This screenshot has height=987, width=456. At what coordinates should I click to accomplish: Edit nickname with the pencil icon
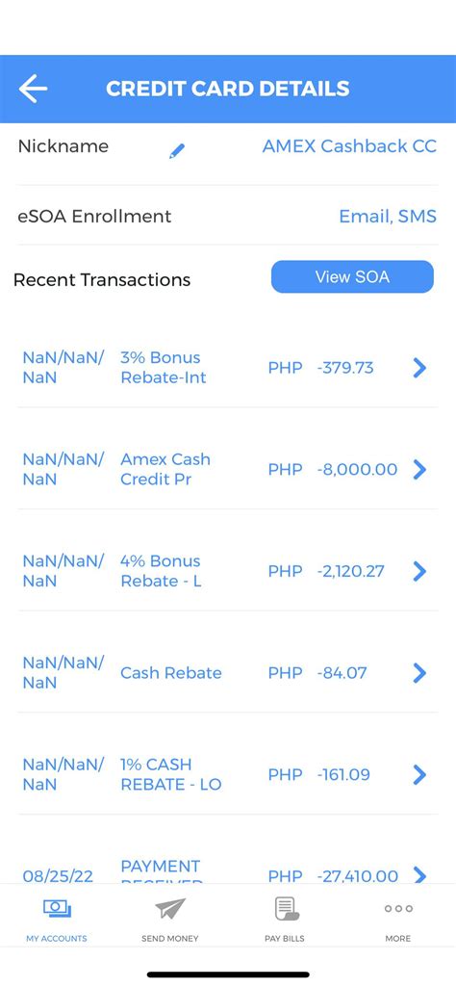point(177,150)
